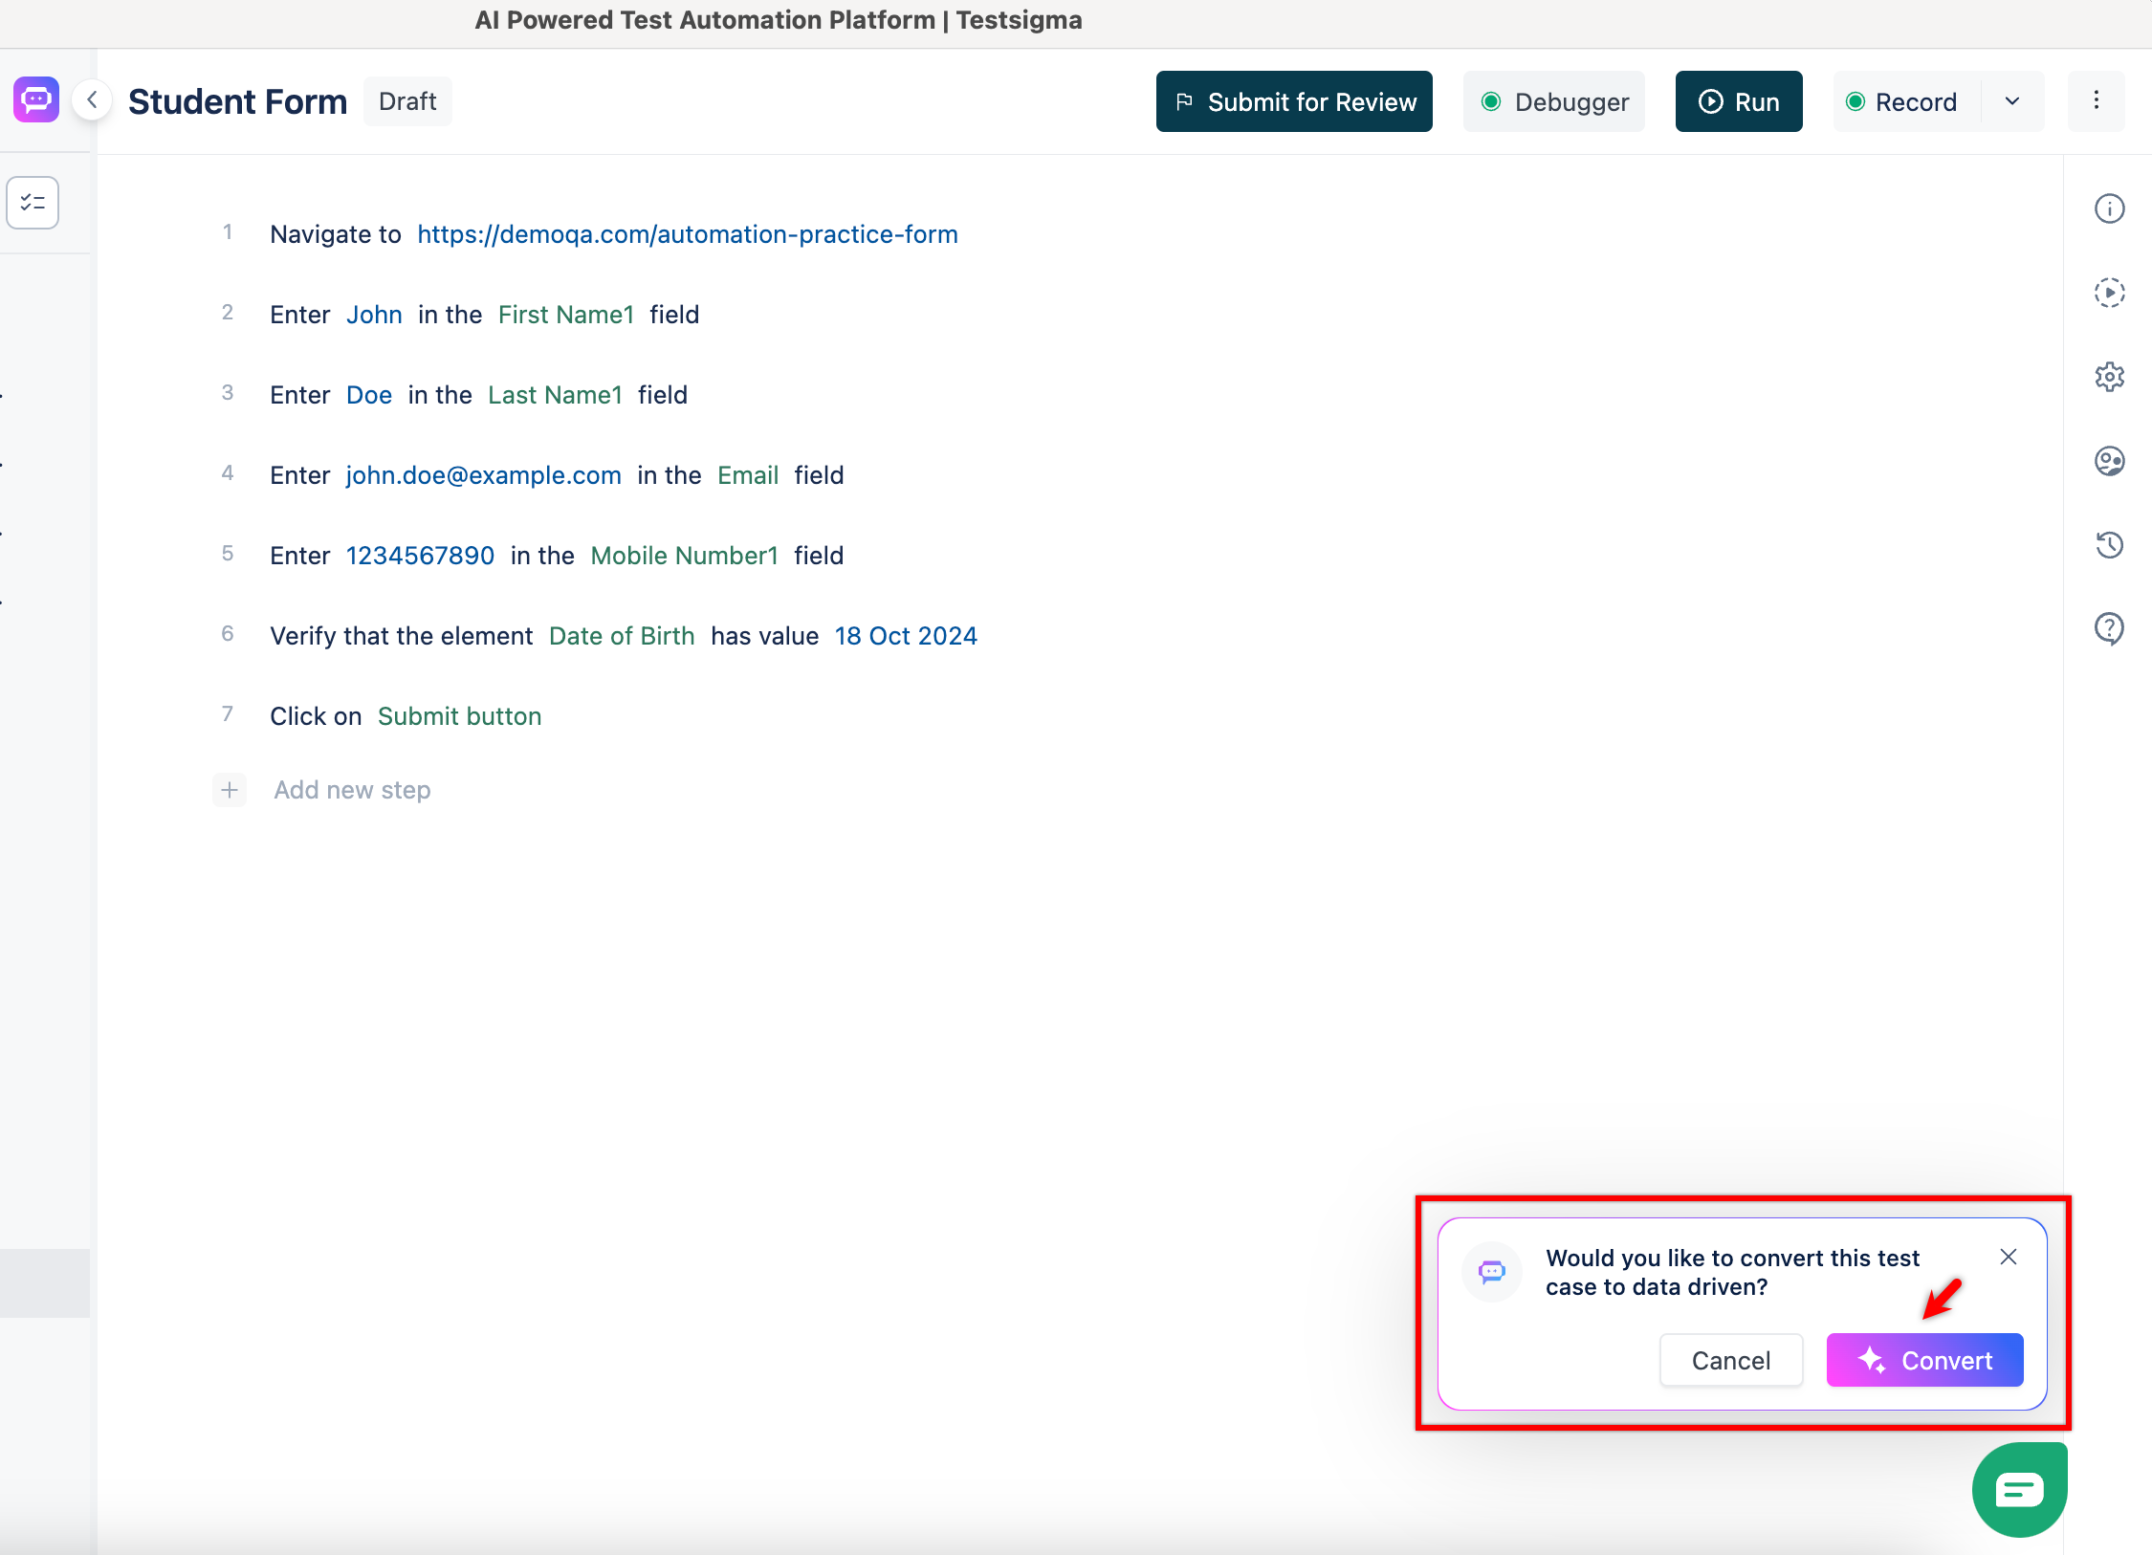Open the three-dot more options menu
This screenshot has width=2152, height=1555.
click(2096, 101)
